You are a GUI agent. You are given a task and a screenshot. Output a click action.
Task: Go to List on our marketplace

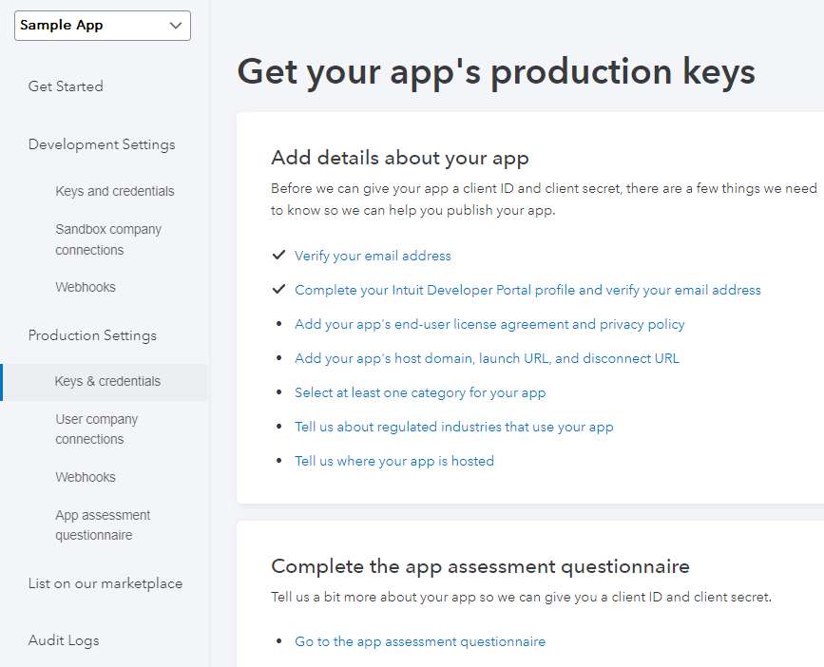[105, 583]
